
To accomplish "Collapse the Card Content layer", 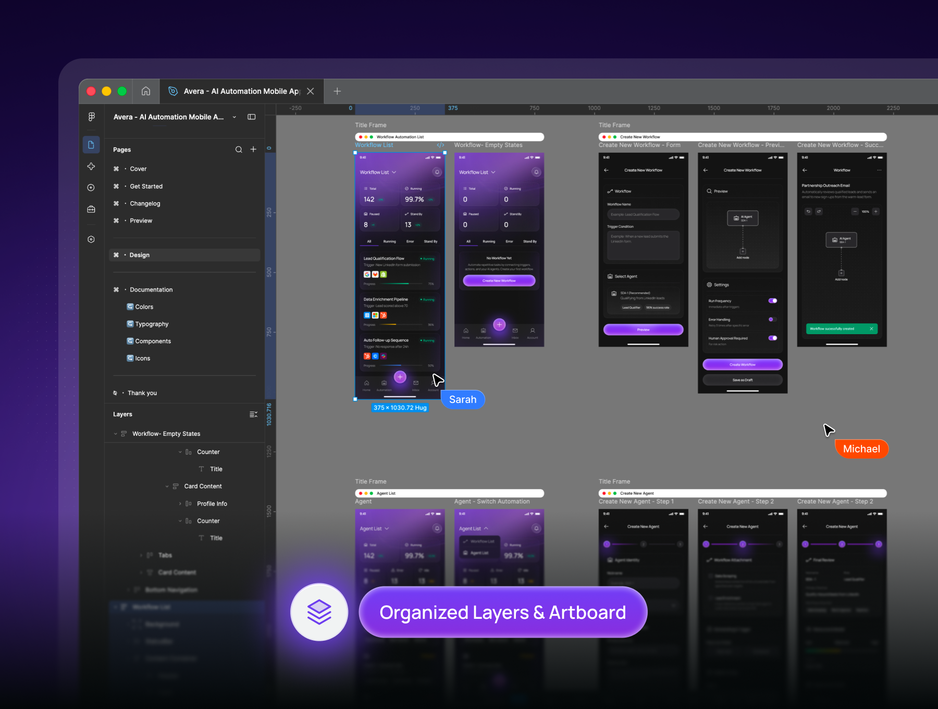I will point(167,486).
